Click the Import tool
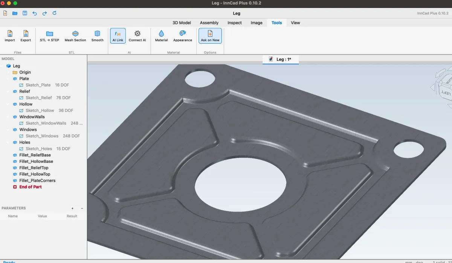The image size is (452, 263). click(10, 36)
